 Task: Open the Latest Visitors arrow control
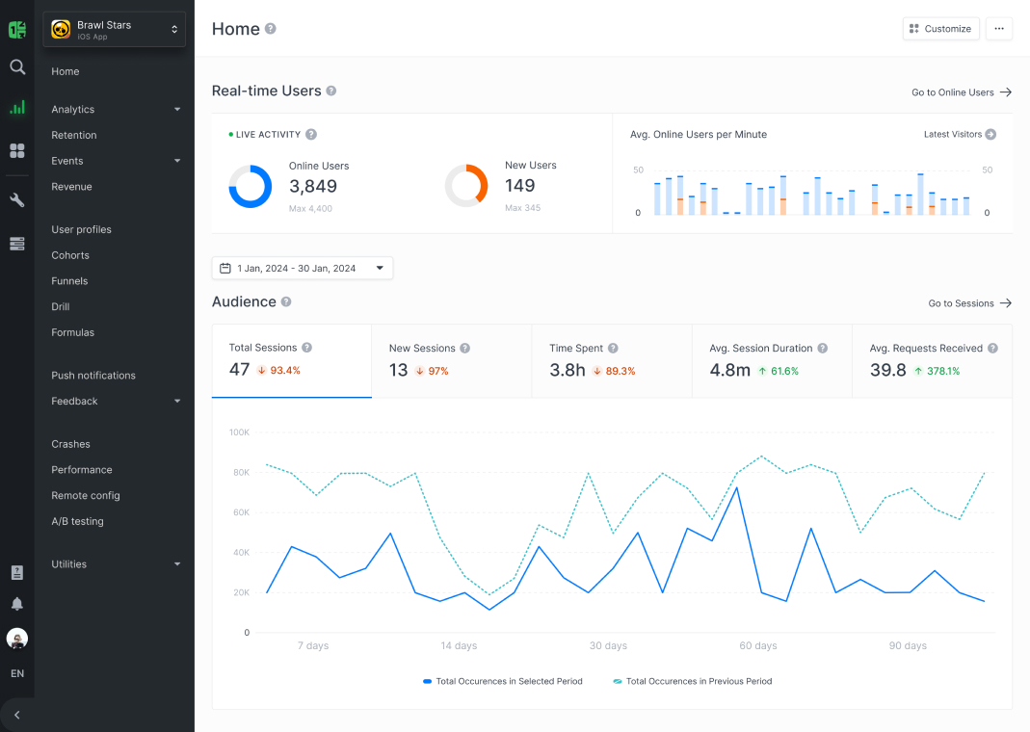click(989, 134)
